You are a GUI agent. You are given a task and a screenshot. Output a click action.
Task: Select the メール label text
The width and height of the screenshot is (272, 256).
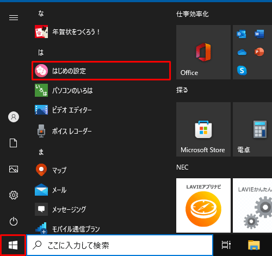[59, 190]
